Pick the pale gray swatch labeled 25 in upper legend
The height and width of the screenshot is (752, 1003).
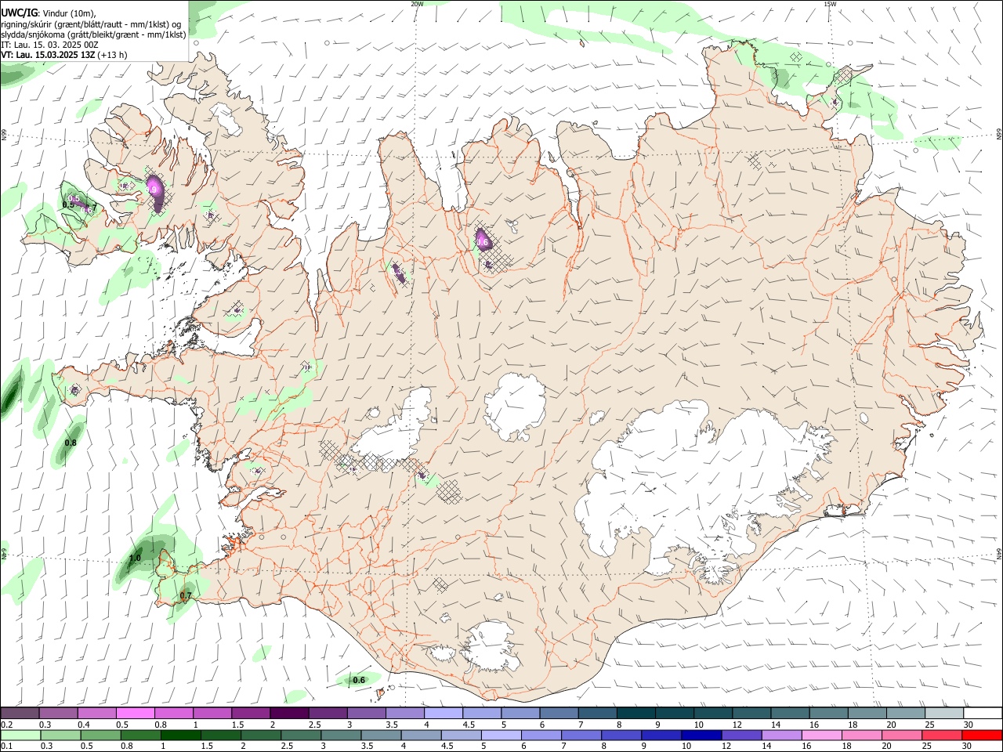(x=945, y=714)
